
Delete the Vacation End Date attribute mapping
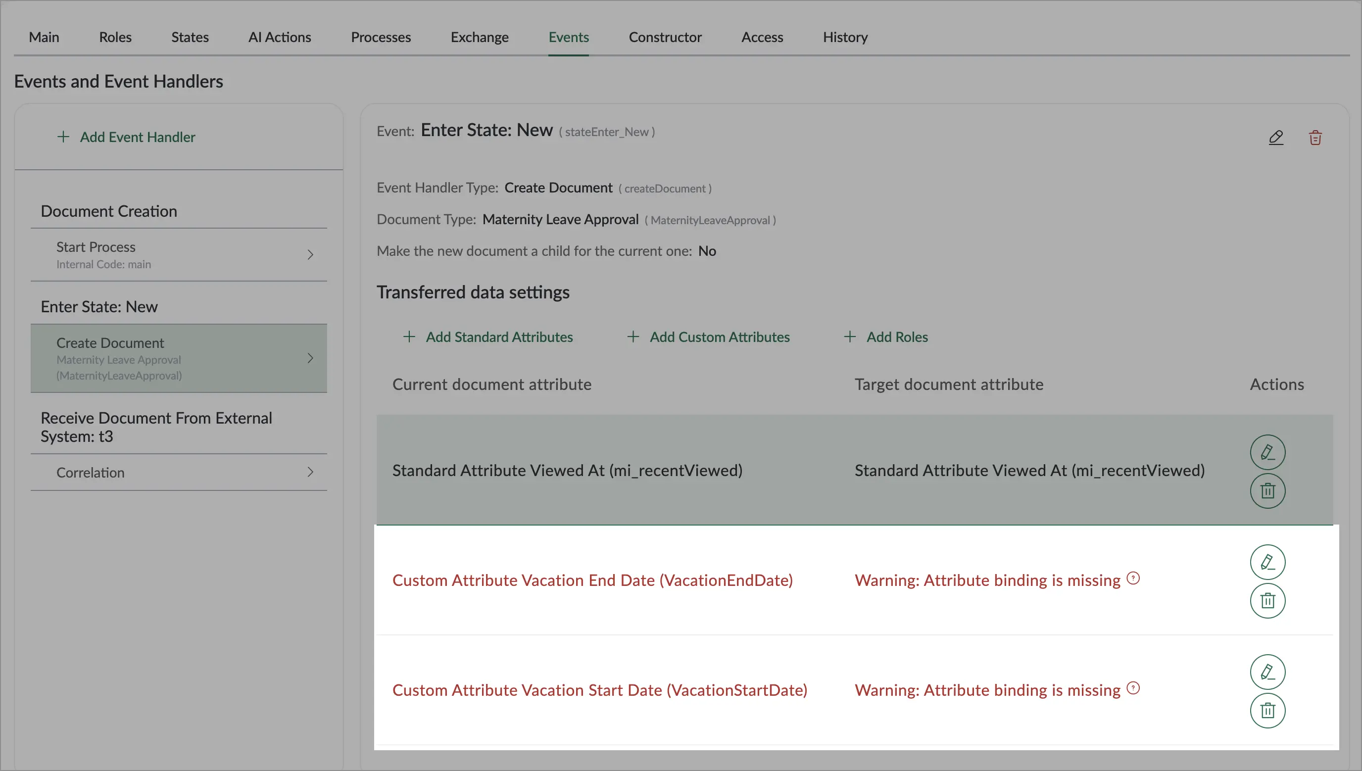[1268, 600]
